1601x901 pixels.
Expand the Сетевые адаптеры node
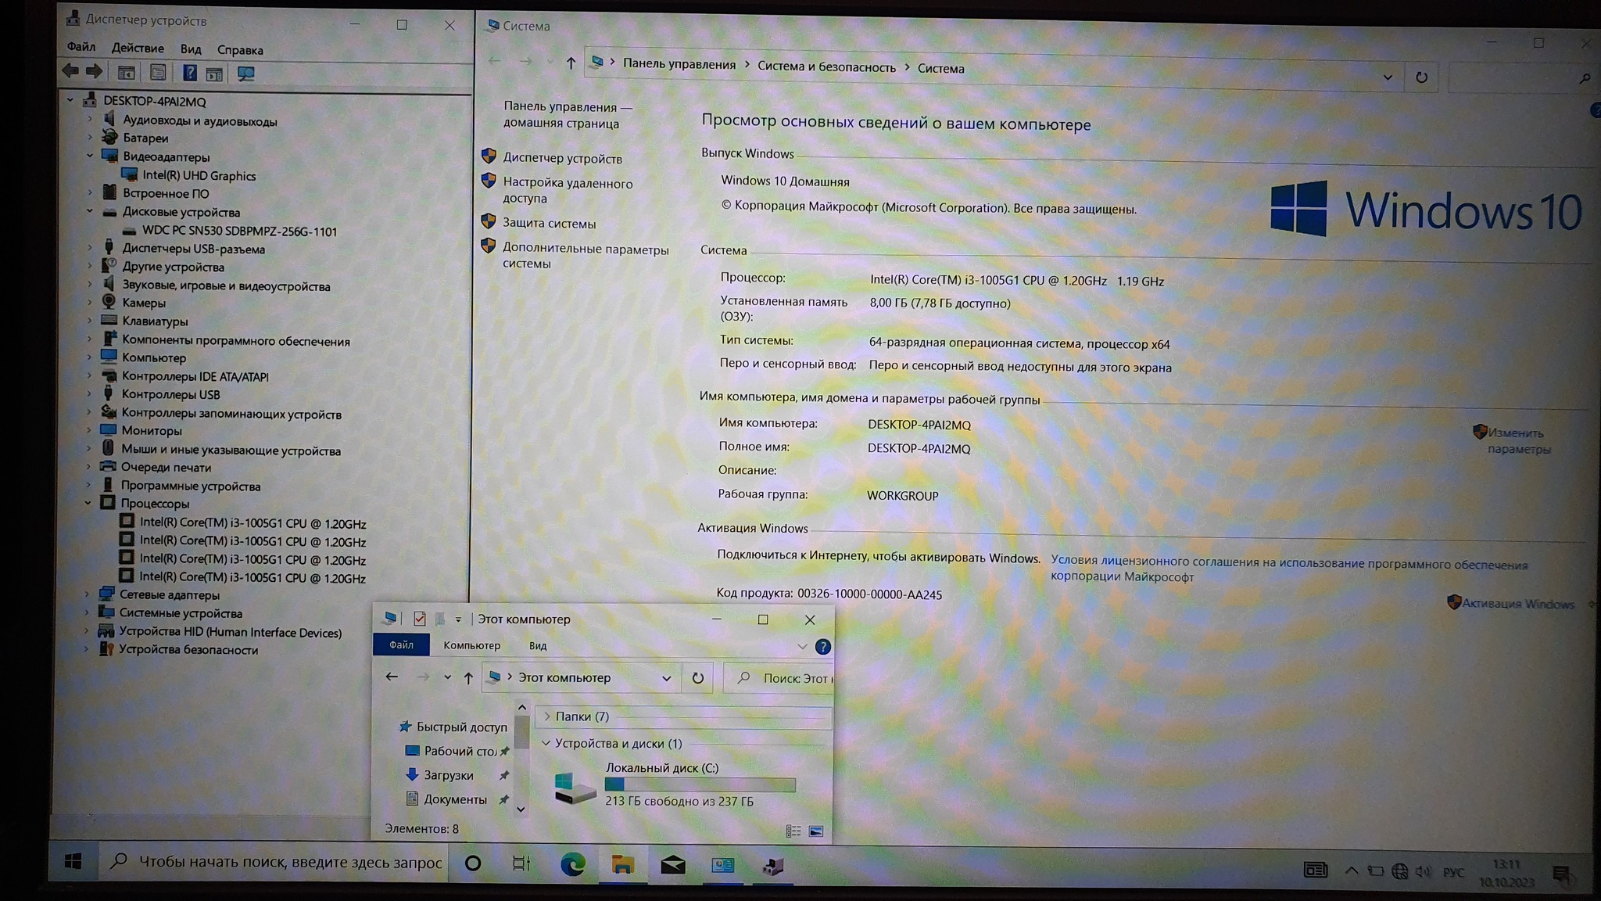[88, 594]
